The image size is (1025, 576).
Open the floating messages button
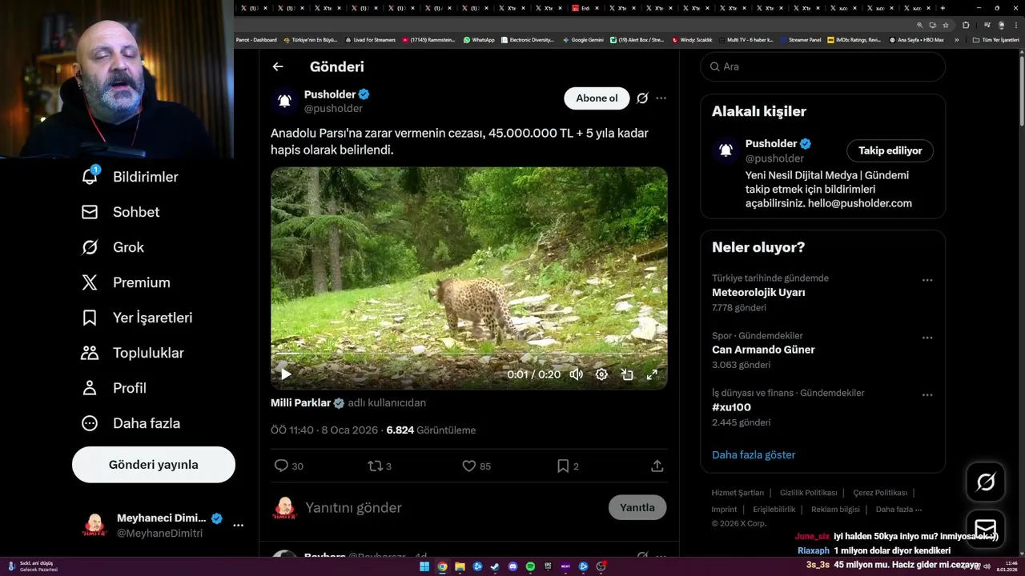[986, 530]
